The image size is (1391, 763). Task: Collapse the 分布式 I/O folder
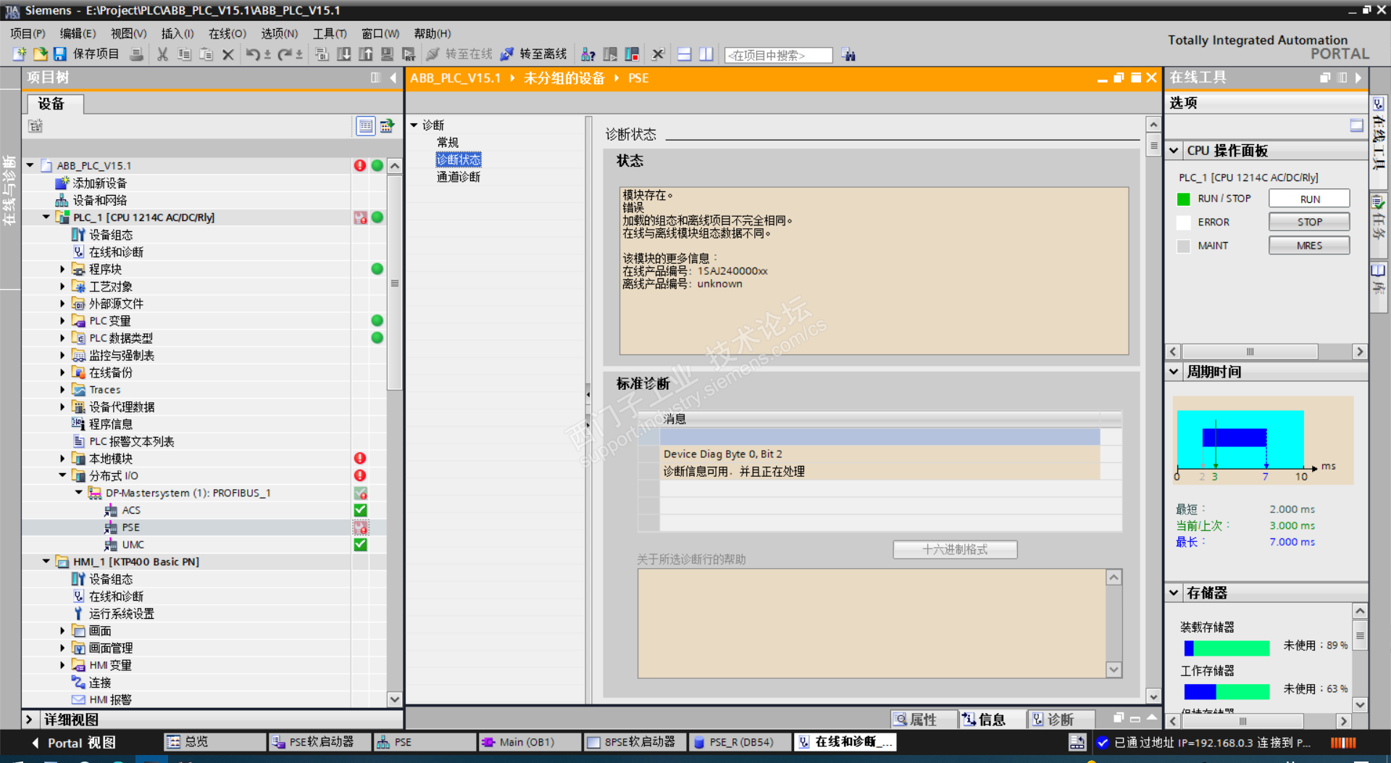pos(62,475)
